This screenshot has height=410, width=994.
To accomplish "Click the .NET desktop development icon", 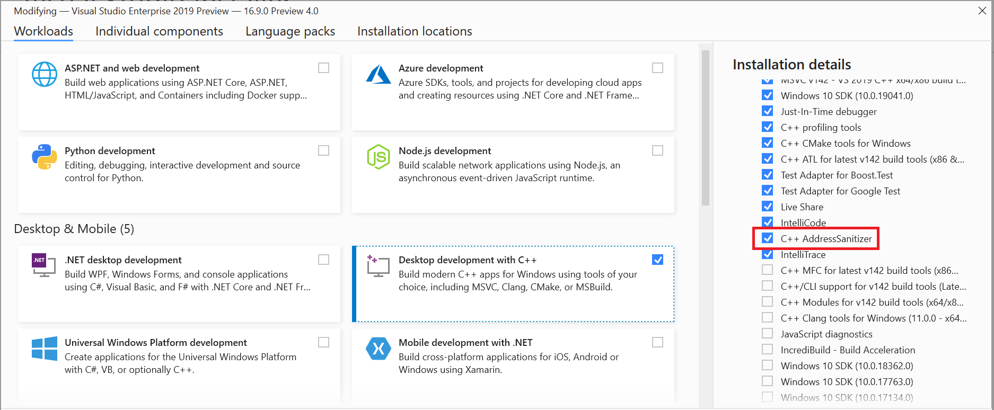I will point(43,265).
